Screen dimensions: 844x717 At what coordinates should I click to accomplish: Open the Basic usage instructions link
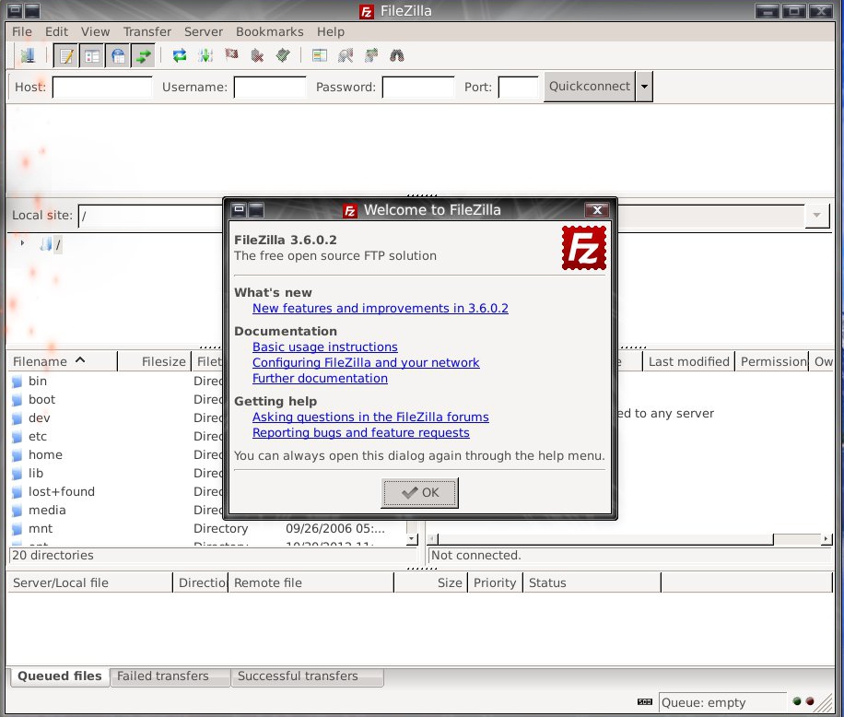point(324,347)
